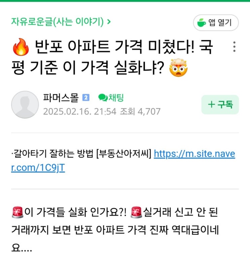Click the view count 조회 4,707

click(140, 111)
